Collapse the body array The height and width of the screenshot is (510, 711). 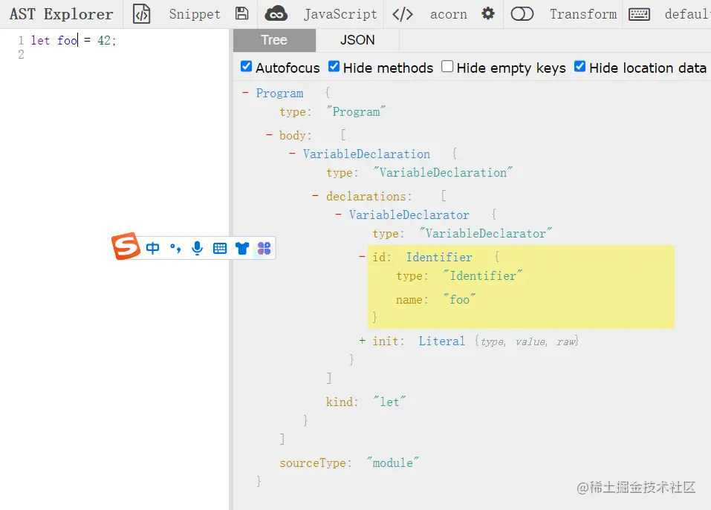pos(269,135)
